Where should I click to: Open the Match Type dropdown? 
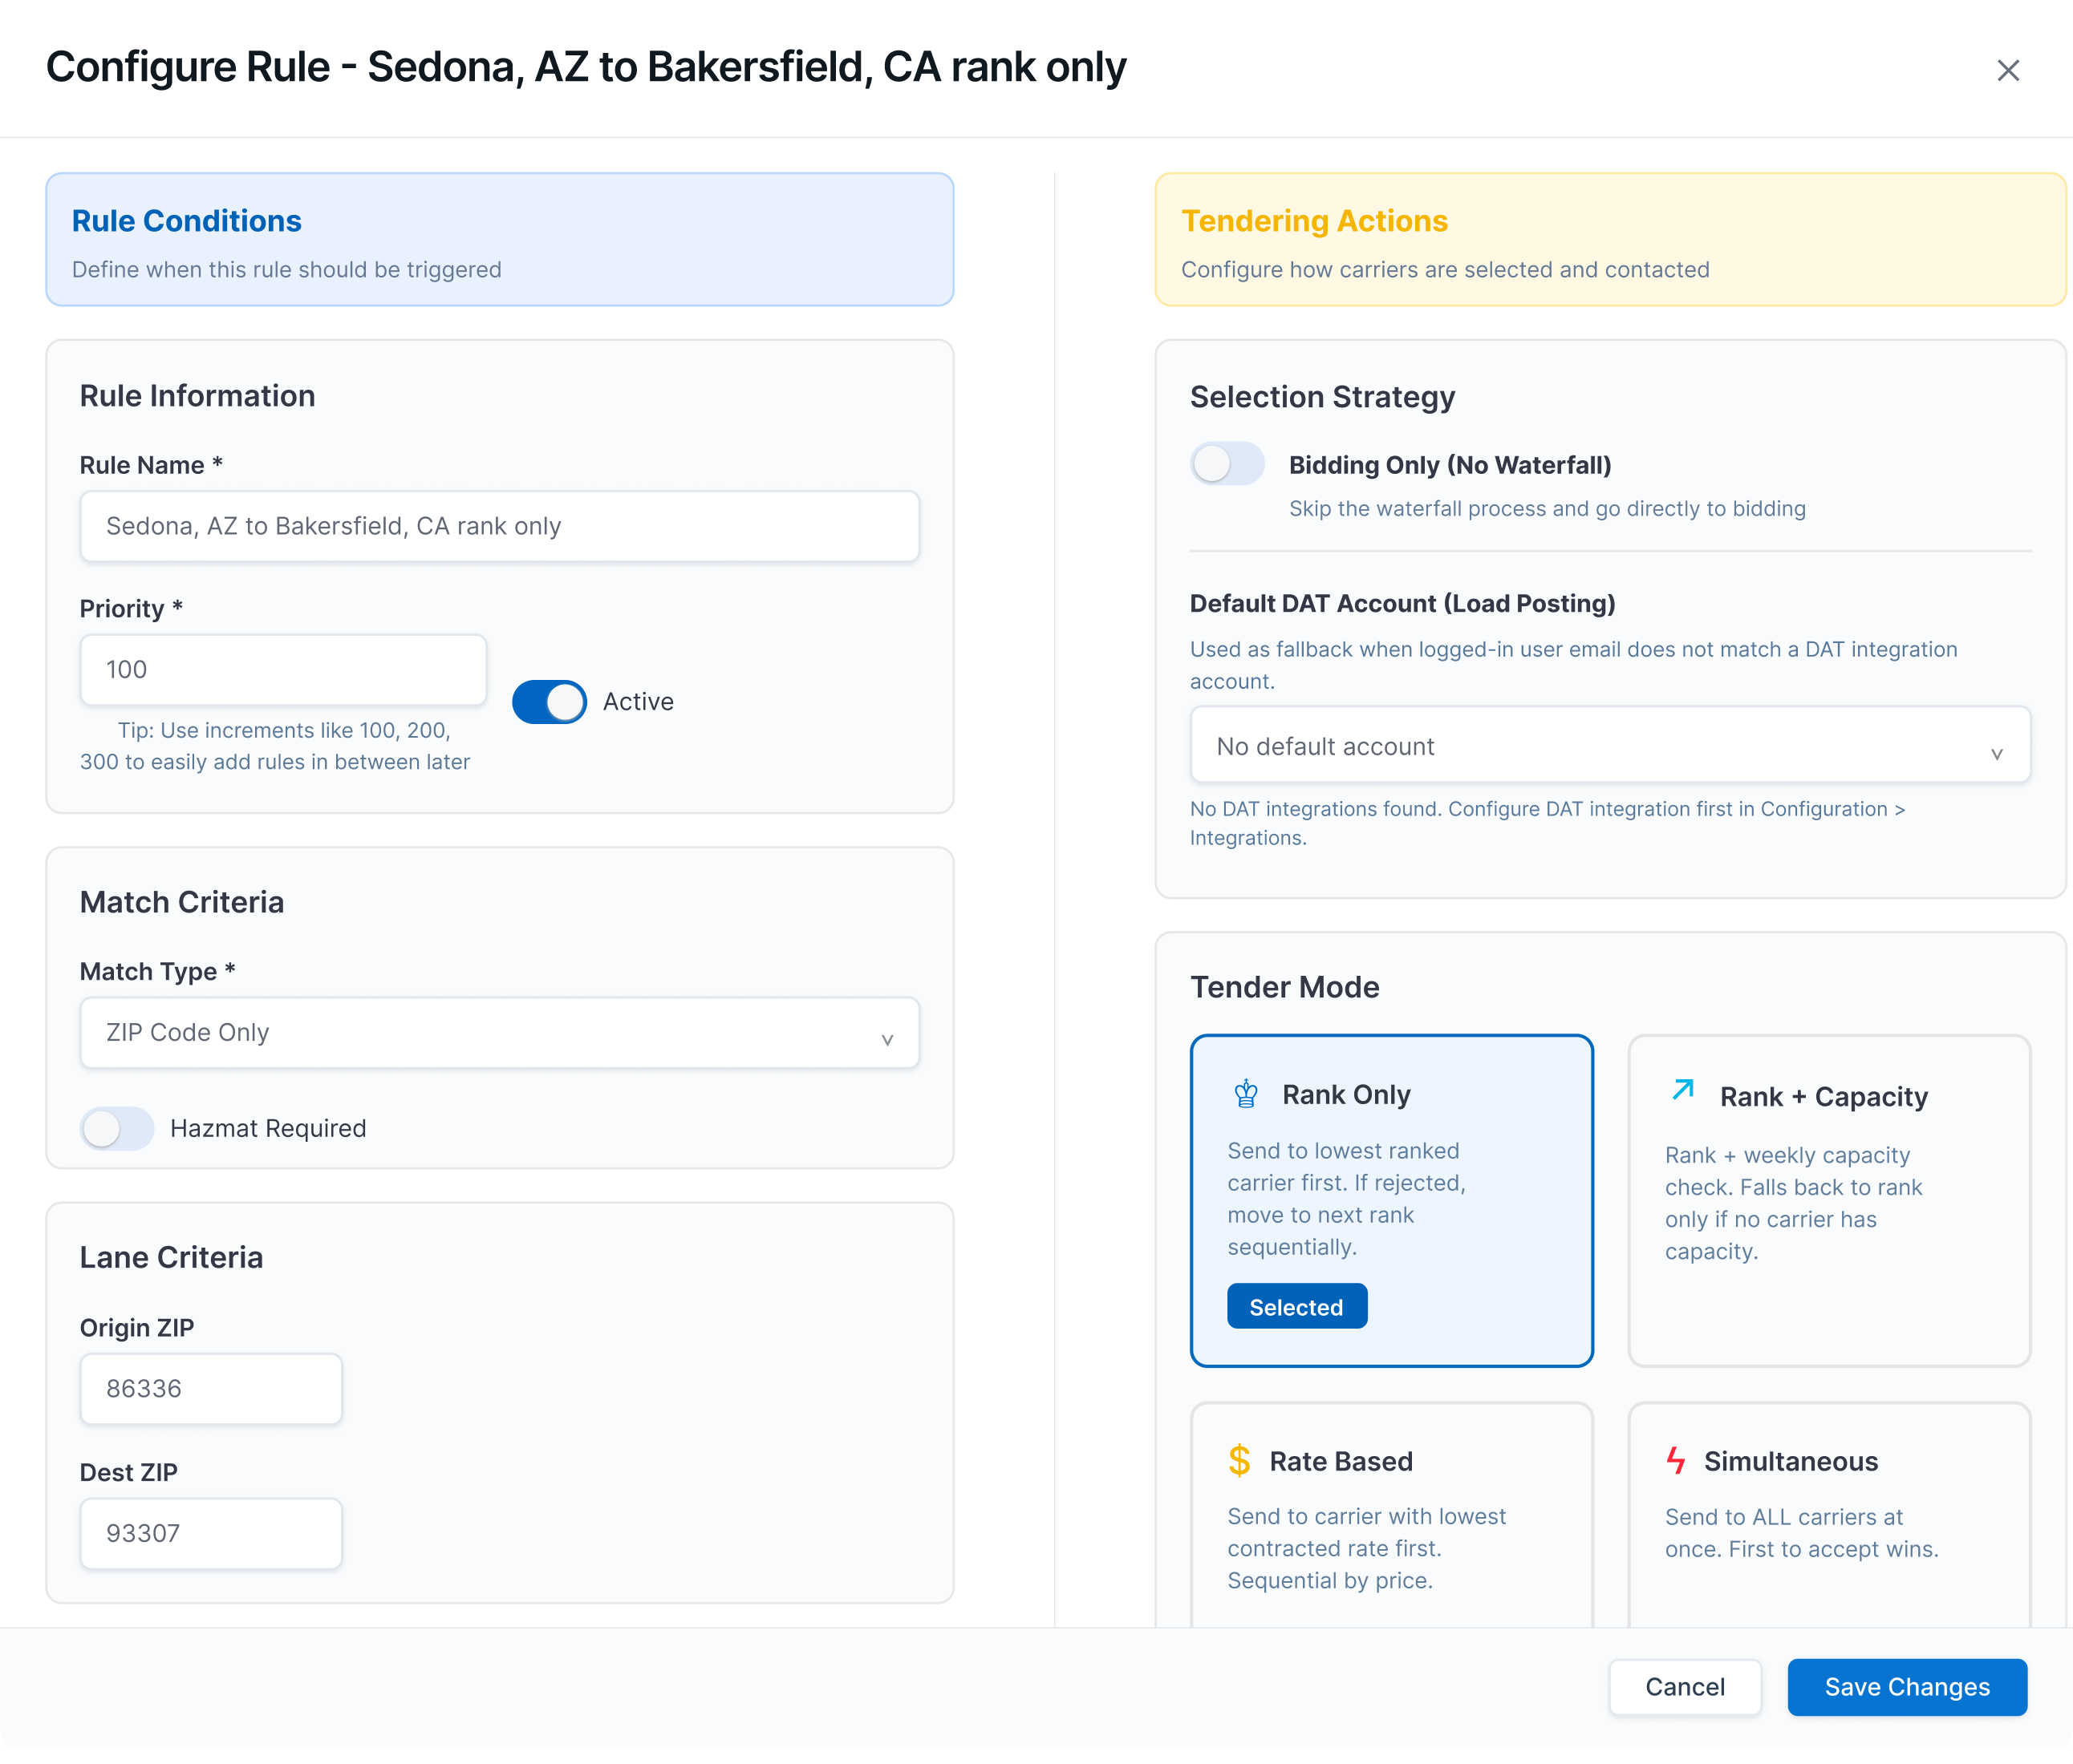click(499, 1033)
